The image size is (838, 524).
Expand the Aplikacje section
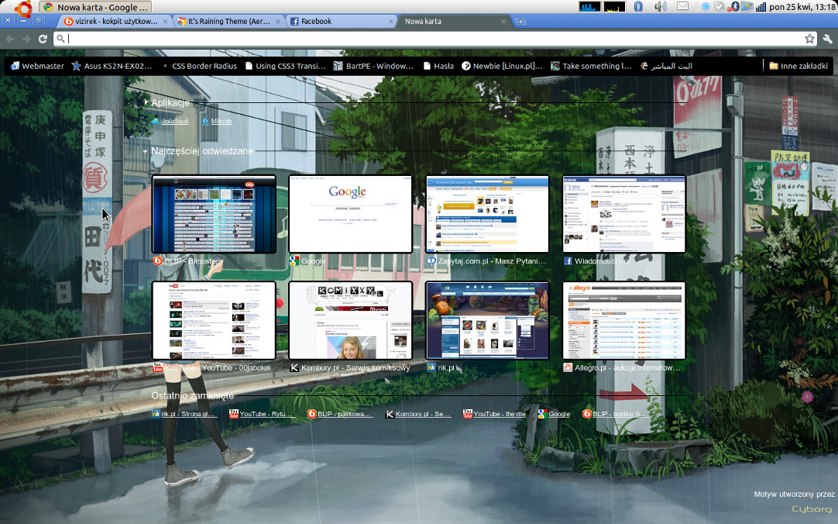[x=146, y=102]
